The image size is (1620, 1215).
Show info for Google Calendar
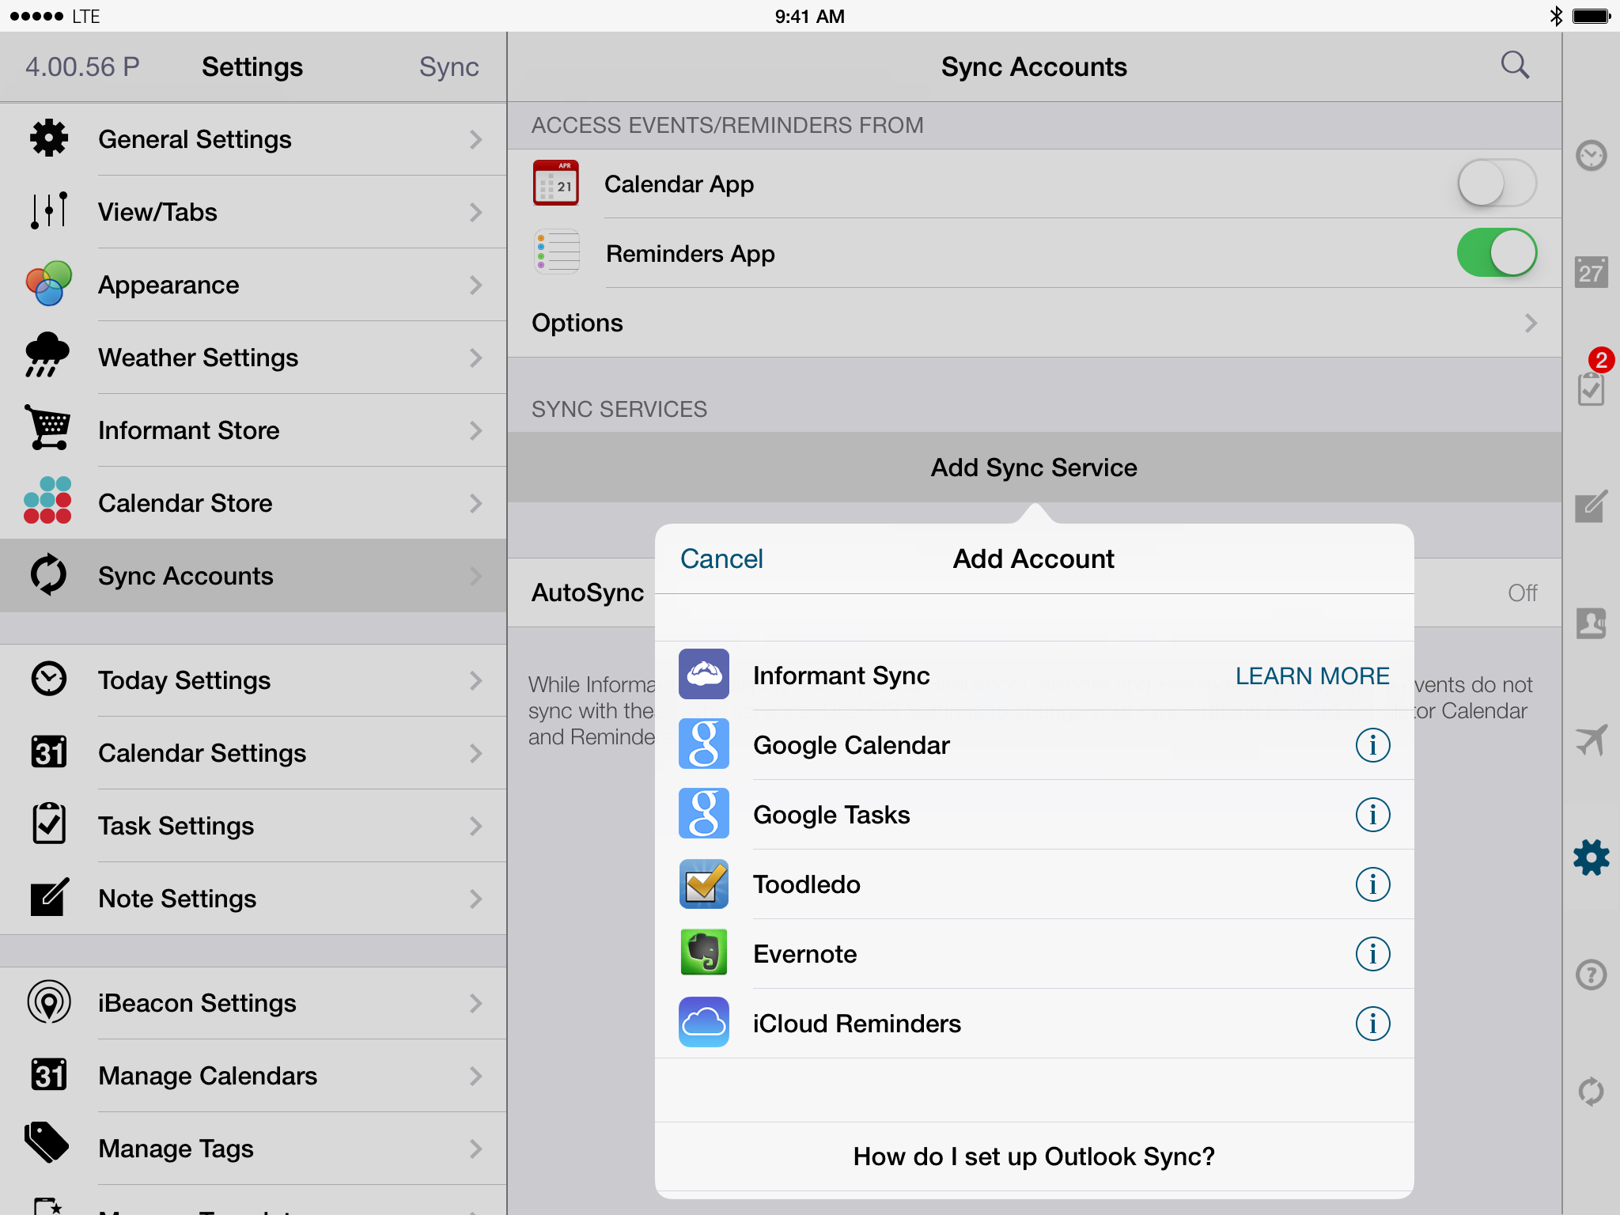click(1372, 745)
